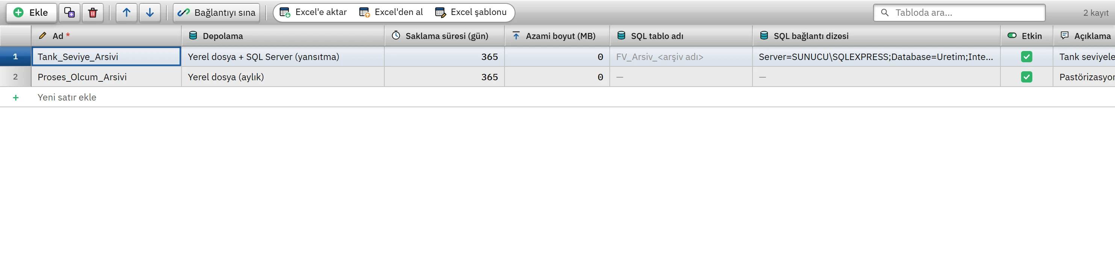Select row number 1 header

click(15, 57)
